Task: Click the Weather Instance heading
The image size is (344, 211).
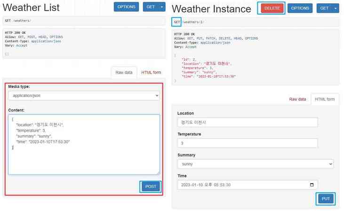Action: click(x=211, y=9)
